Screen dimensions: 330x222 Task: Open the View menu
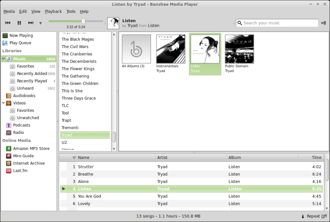pyautogui.click(x=36, y=11)
